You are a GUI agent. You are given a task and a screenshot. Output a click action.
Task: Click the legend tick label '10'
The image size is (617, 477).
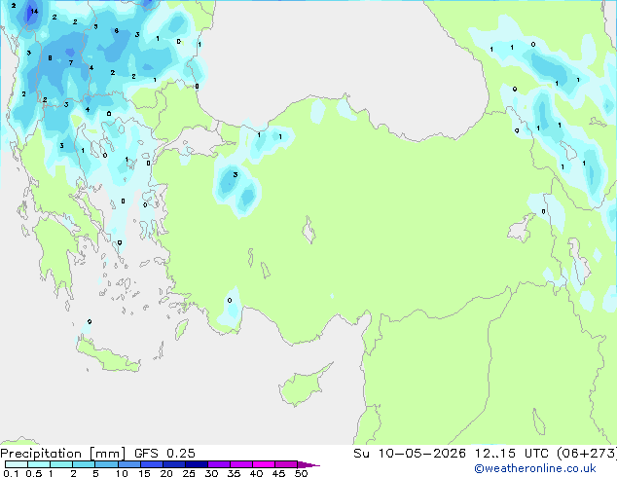point(122,473)
